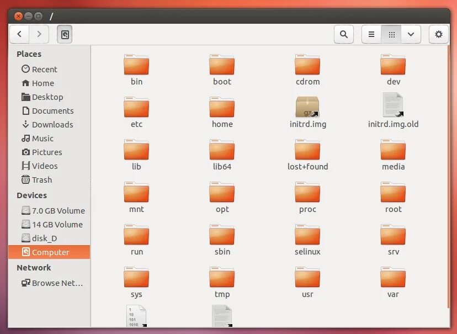The width and height of the screenshot is (457, 334).
Task: Switch to grid icon view
Action: [x=391, y=34]
